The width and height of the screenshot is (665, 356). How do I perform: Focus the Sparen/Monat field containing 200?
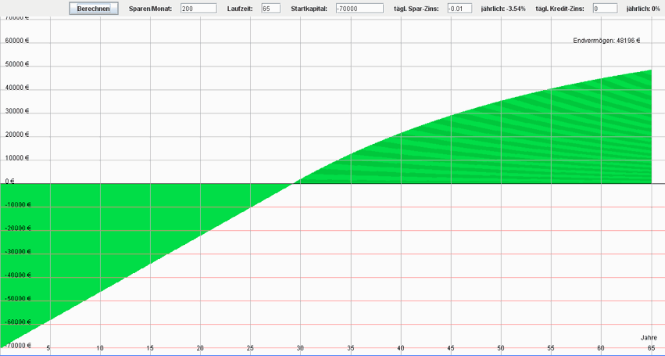(x=198, y=9)
